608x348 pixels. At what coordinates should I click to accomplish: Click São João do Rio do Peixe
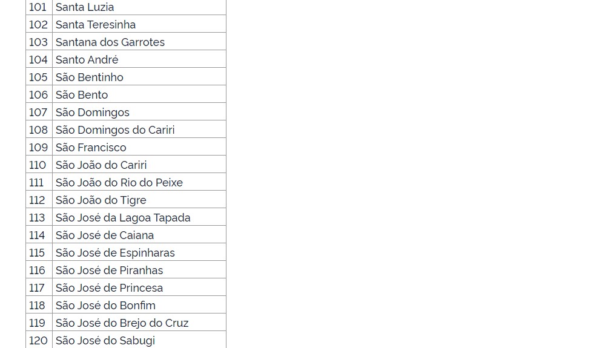119,183
